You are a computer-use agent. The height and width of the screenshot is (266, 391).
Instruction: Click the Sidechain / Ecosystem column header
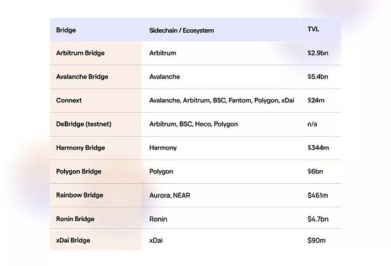pyautogui.click(x=181, y=31)
